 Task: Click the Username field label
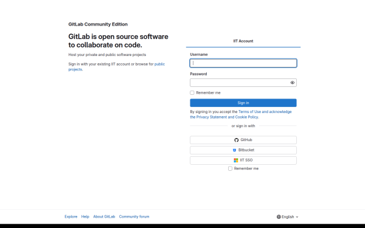[x=199, y=55]
